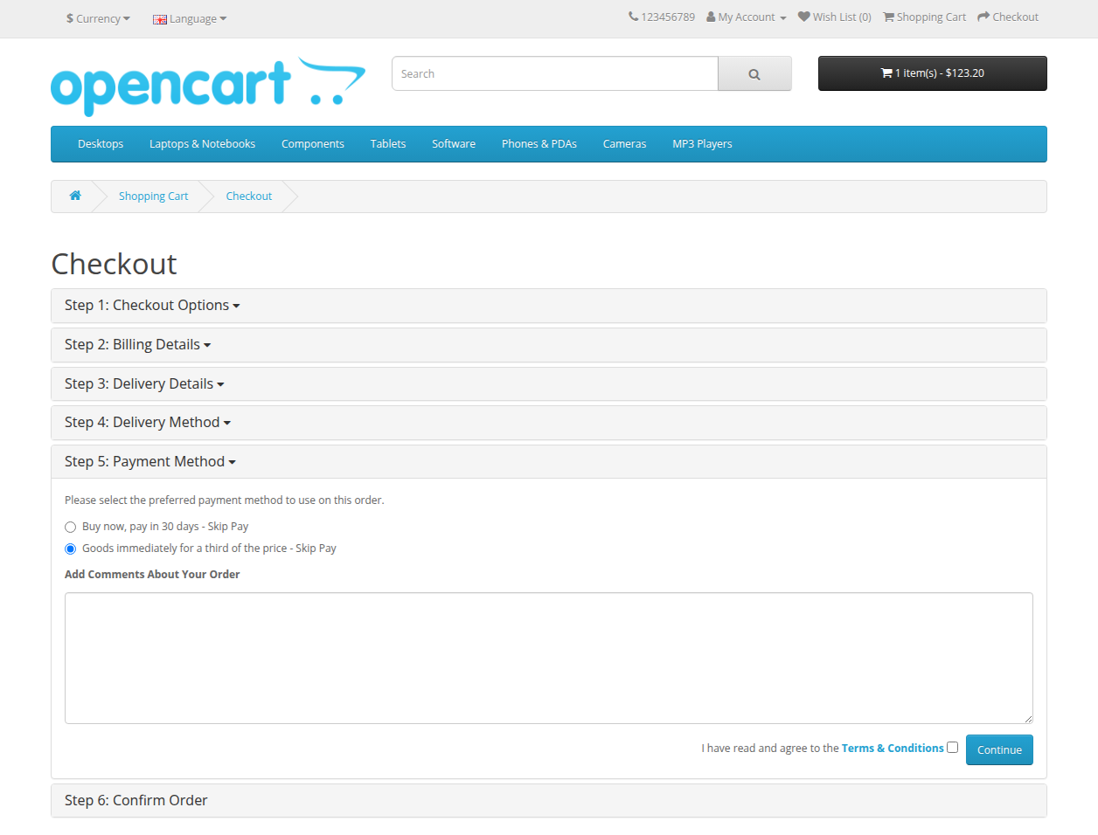Viewport: 1098px width, 835px height.
Task: Click the OpenCart logo
Action: 208,86
